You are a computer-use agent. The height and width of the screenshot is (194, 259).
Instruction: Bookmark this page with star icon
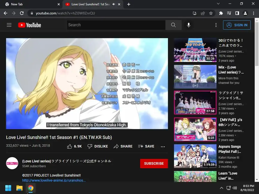[x=211, y=13]
